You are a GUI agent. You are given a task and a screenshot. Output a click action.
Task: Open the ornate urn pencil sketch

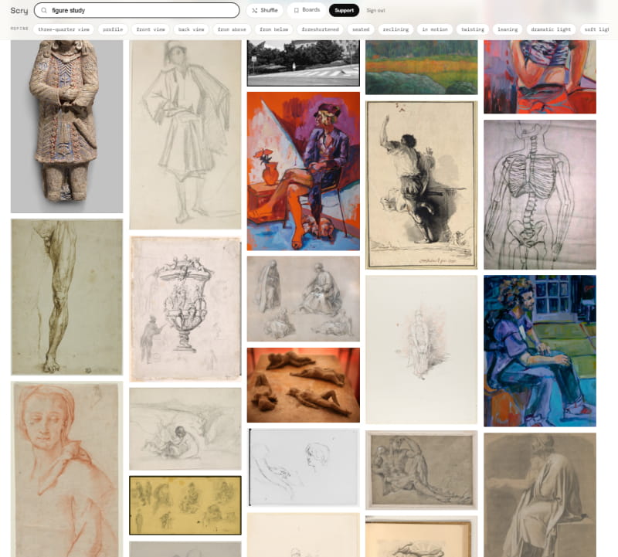point(185,309)
